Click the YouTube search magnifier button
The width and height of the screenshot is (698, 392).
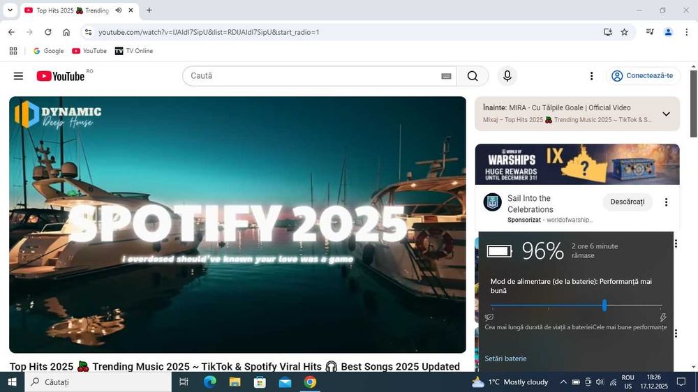point(473,76)
